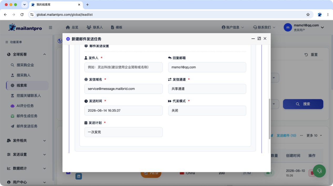Close the 新建邮件发送任务 dialog
This screenshot has height=186, width=333.
[265, 38]
